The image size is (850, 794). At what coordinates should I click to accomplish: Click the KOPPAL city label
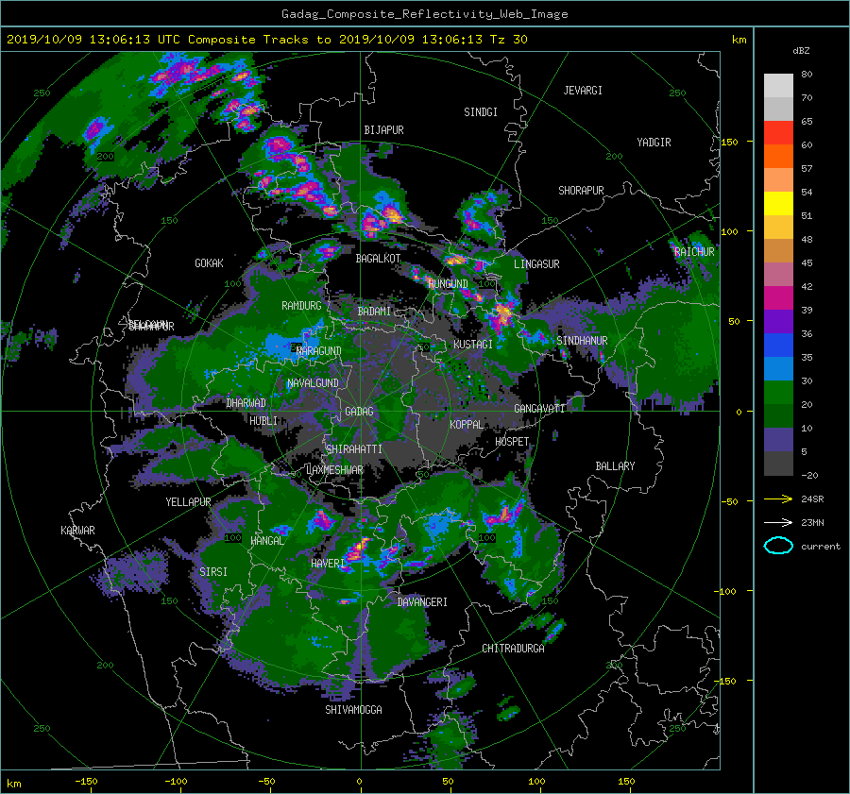467,424
